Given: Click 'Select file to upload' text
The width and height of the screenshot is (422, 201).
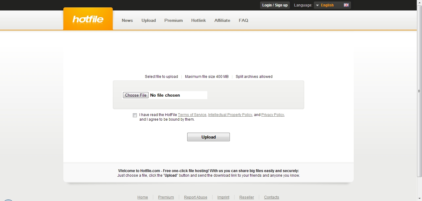Looking at the screenshot, I should [161, 77].
